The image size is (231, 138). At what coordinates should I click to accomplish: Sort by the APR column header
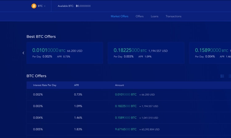[76, 85]
